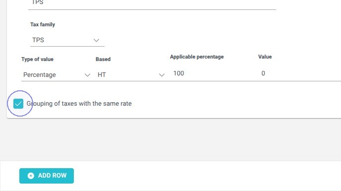This screenshot has height=191, width=341.
Task: Click the 'Based' label
Action: point(103,59)
